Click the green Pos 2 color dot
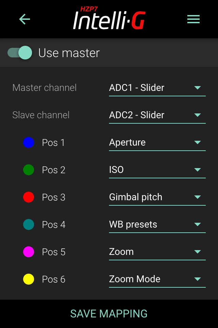 click(x=29, y=170)
